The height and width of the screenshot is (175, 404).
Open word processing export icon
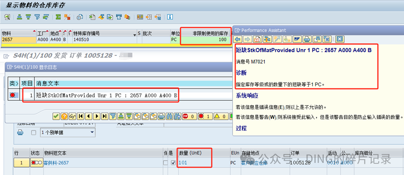click(101, 17)
